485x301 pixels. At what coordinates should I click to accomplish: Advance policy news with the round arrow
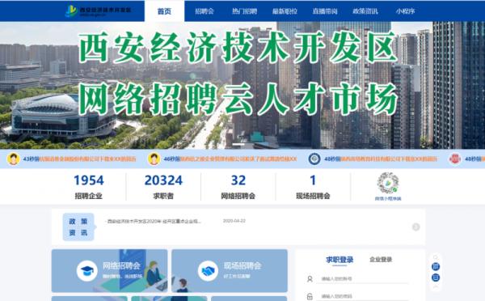[x=416, y=227]
